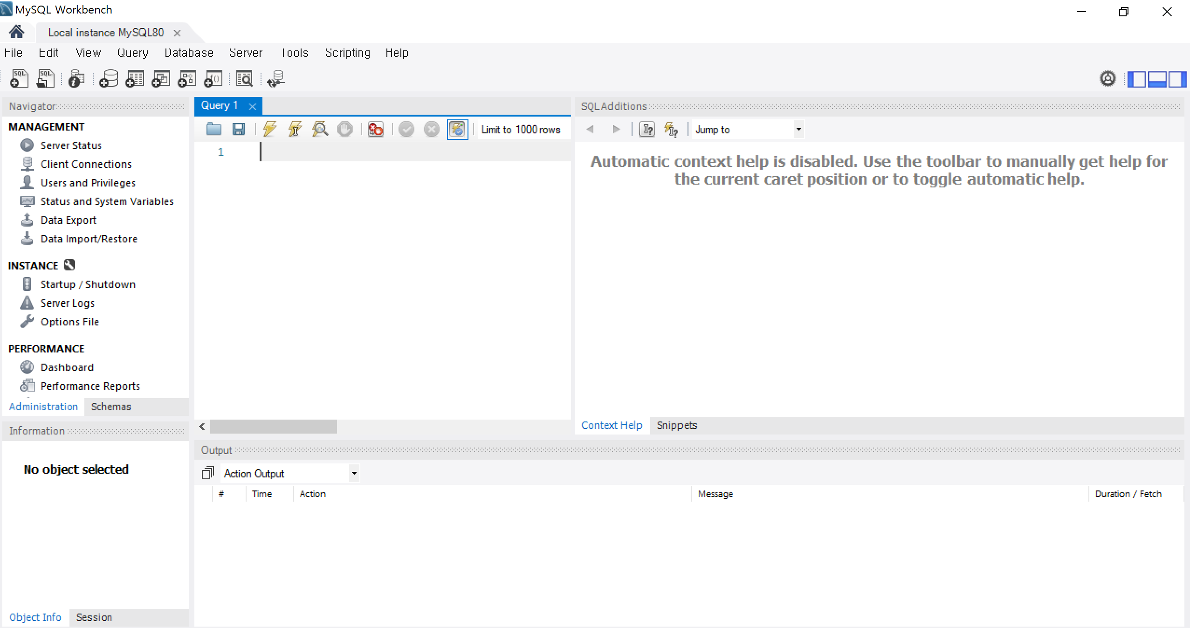
Task: Toggle autocommit mode button
Action: pyautogui.click(x=457, y=129)
